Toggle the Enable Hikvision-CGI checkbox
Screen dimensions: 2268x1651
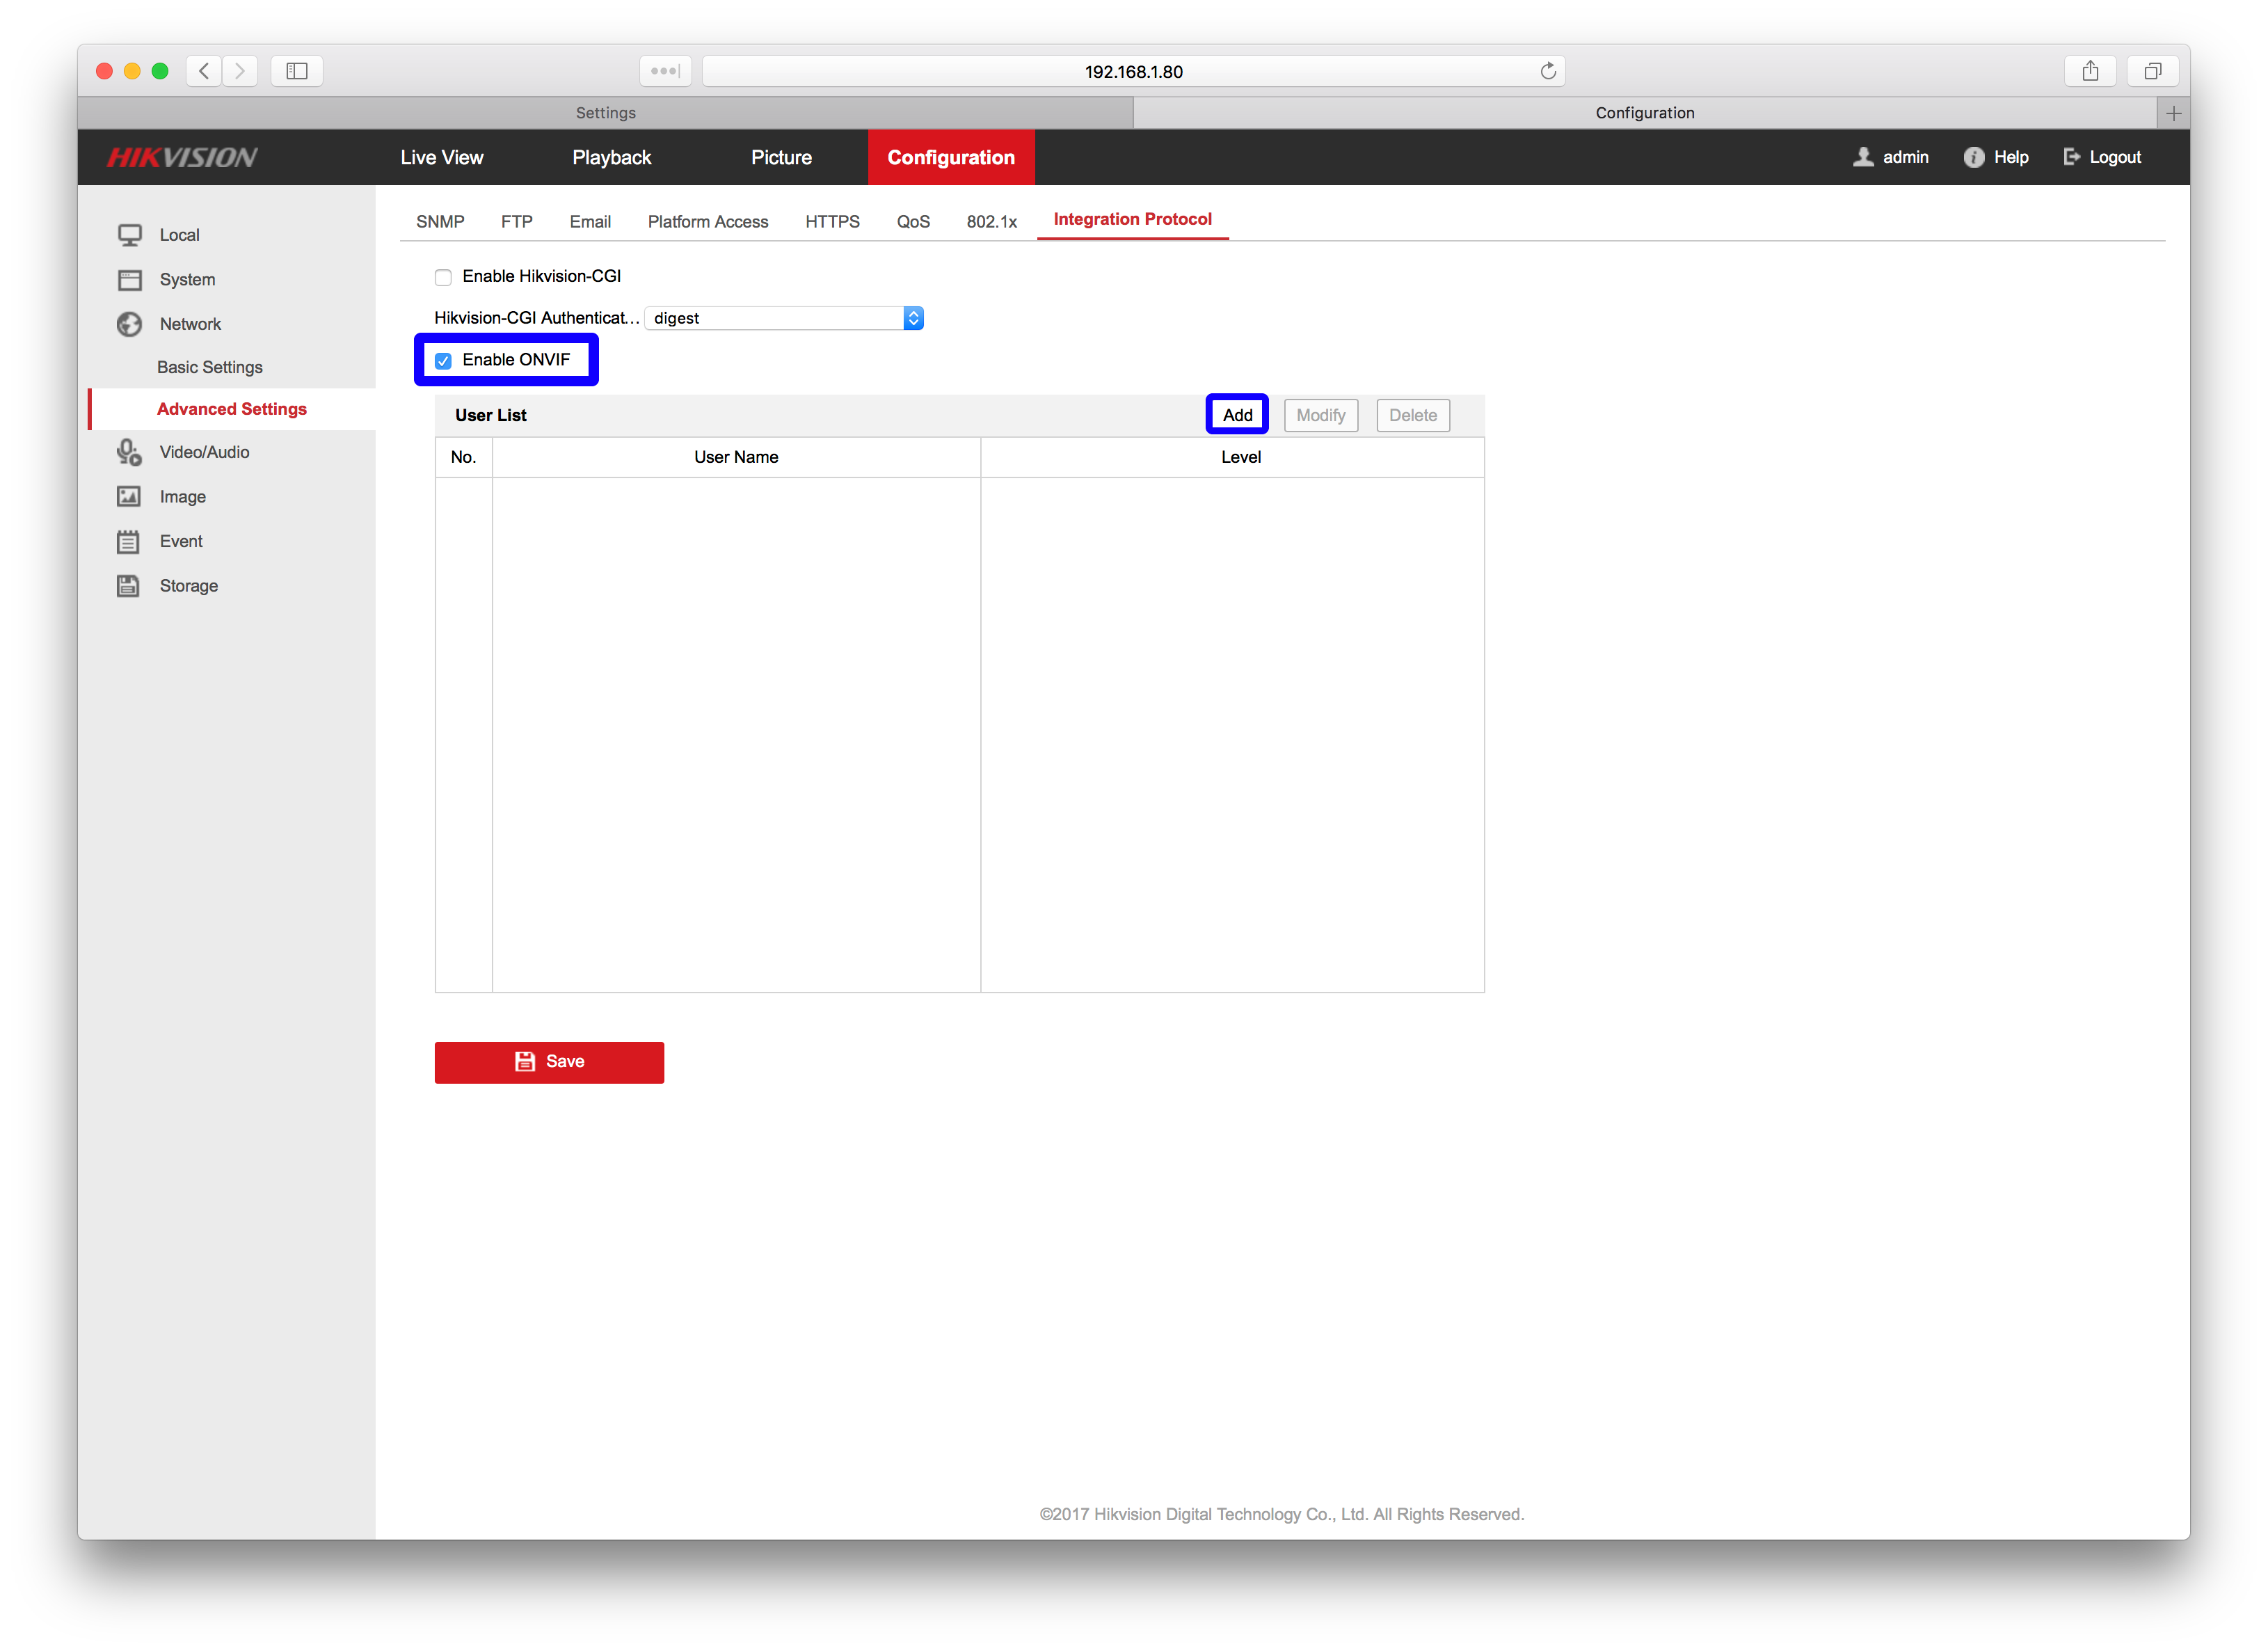(x=445, y=275)
